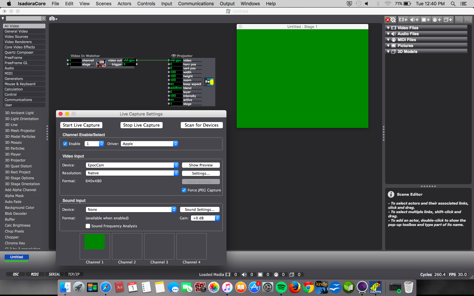Viewport: 474px width, 296px height.
Task: Click the Video In Watcher actor camera icon
Action: point(101,63)
